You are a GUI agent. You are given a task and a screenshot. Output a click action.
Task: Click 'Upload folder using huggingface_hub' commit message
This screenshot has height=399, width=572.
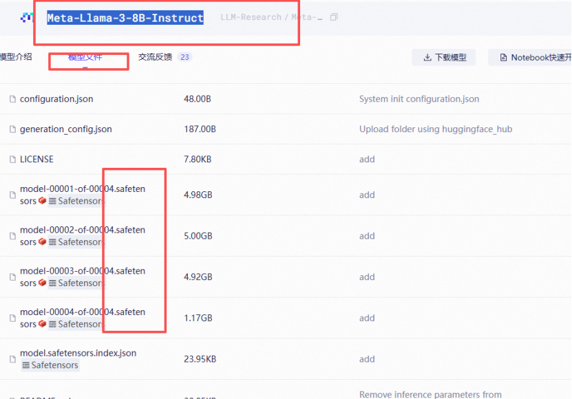436,129
